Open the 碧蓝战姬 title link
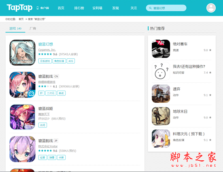Screen dimensions: 223x172 click(x=45, y=109)
